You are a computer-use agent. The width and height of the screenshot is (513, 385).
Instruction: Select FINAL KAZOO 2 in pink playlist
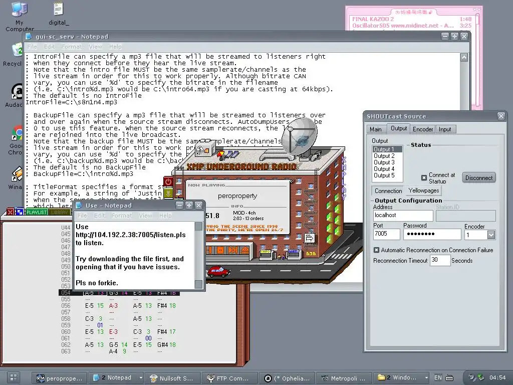pyautogui.click(x=412, y=19)
